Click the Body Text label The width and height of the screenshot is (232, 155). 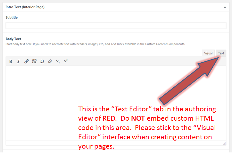coord(13,39)
